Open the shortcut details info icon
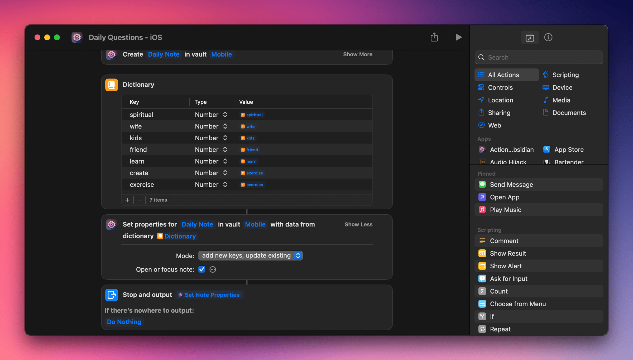 pyautogui.click(x=548, y=37)
